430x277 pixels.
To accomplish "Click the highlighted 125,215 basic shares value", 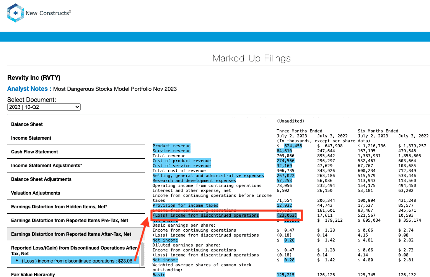I will tap(285, 275).
